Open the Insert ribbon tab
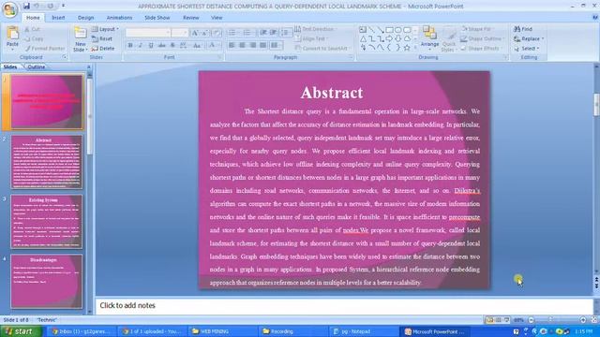Image resolution: width=600 pixels, height=337 pixels. tap(58, 18)
